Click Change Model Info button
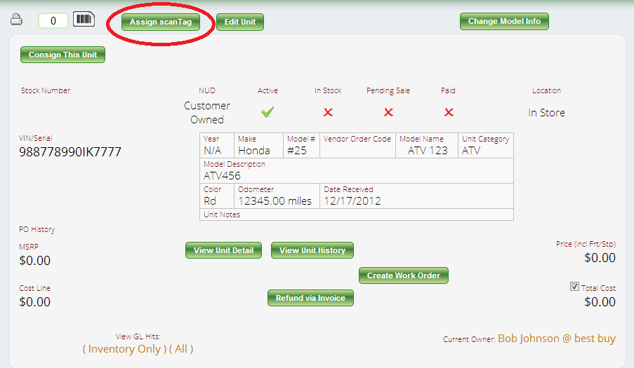This screenshot has width=634, height=368. [x=504, y=21]
